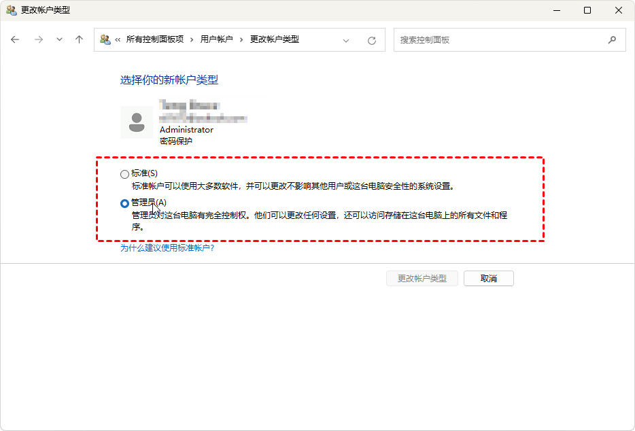Click the magnifier icon in the search box
This screenshot has height=431, width=635.
[x=612, y=40]
